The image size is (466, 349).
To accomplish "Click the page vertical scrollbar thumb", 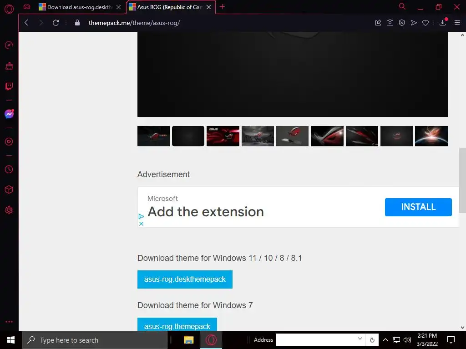I will tap(462, 180).
